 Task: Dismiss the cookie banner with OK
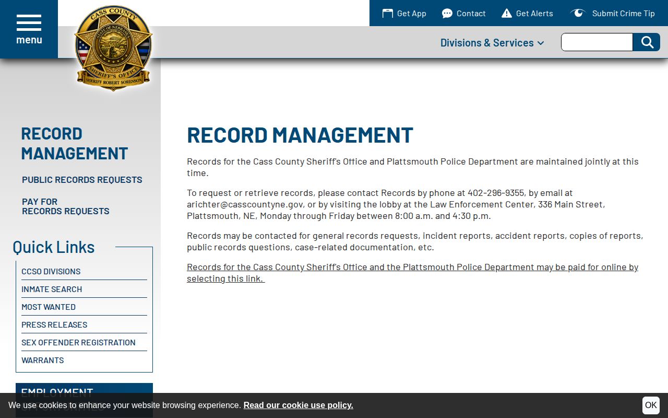pos(651,405)
